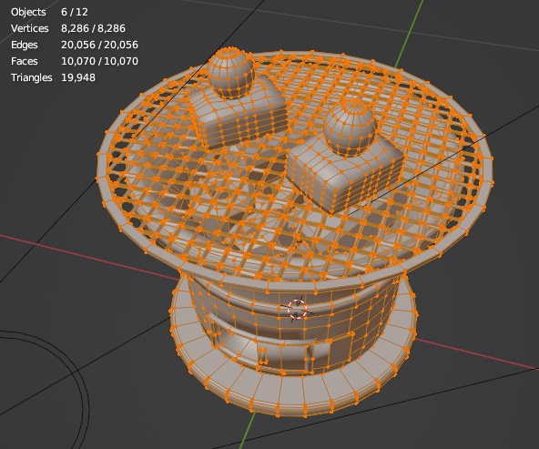
Task: Click the Vertices count 8,286 / 8,286
Action: tap(93, 28)
